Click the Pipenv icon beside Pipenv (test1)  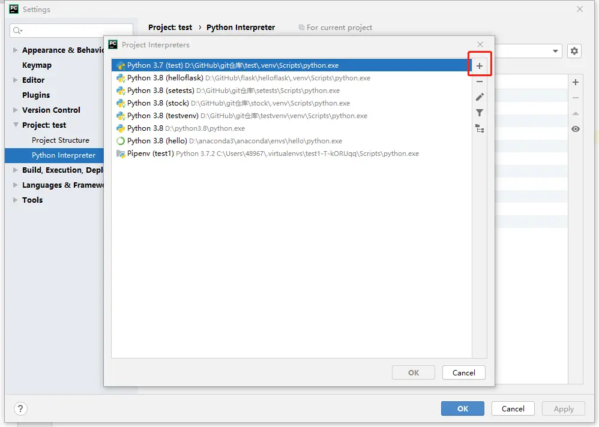pyautogui.click(x=120, y=154)
